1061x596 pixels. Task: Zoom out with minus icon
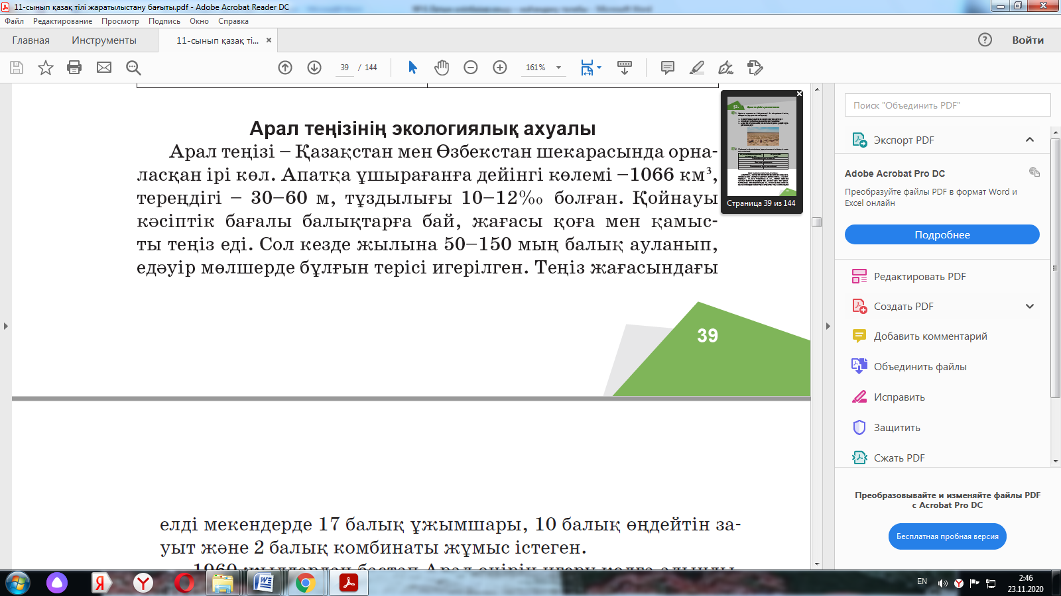click(471, 68)
